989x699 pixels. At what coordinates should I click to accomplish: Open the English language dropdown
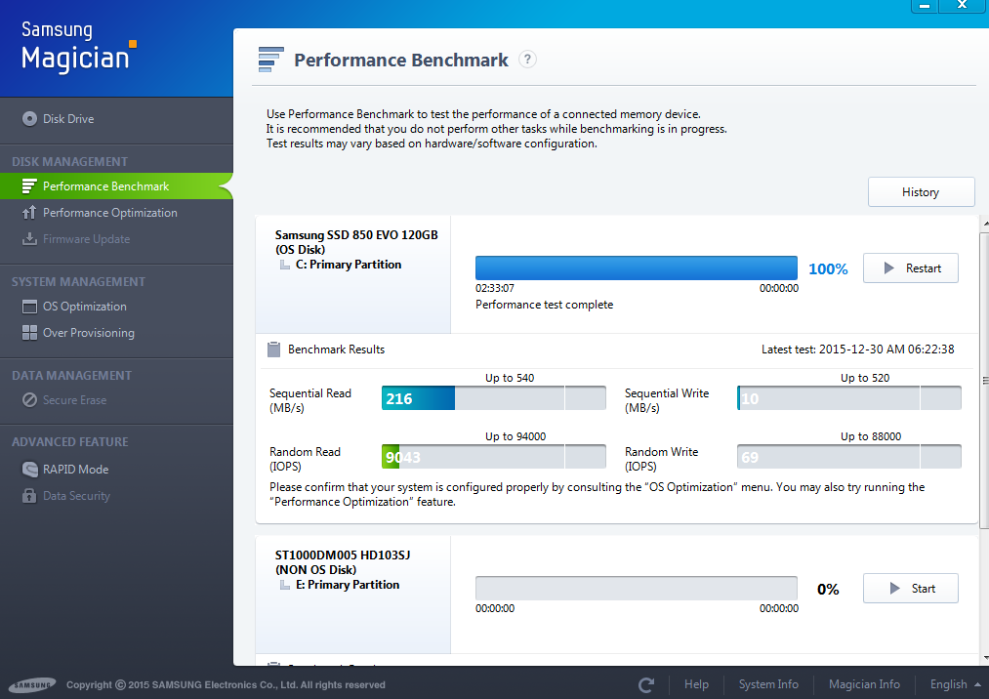(x=955, y=684)
